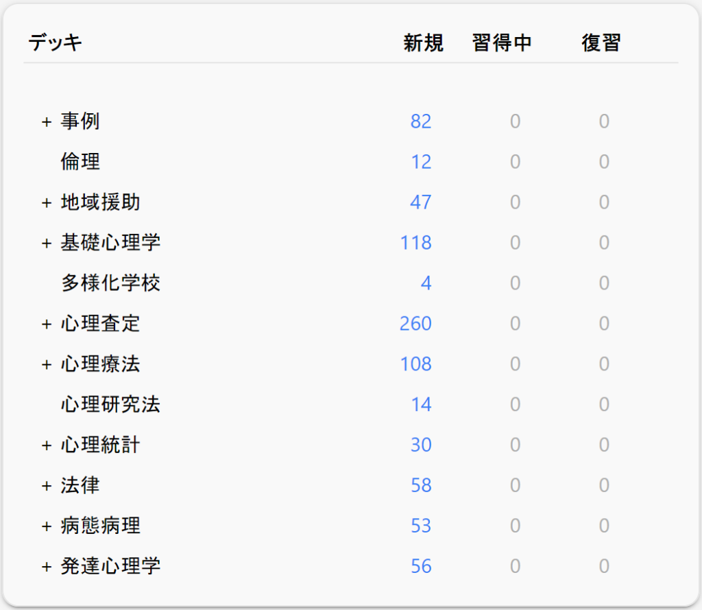The width and height of the screenshot is (702, 610).
Task: Open the 心理研究法 deck
Action: click(x=110, y=405)
